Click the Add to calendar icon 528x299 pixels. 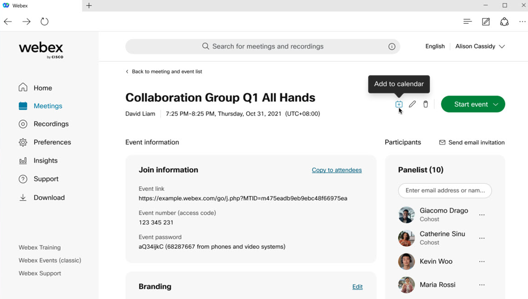[x=399, y=104]
